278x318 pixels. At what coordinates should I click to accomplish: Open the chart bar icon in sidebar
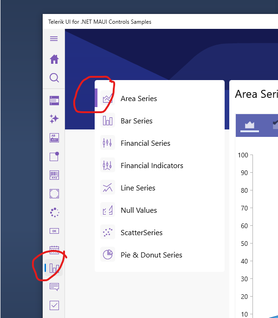(54, 268)
